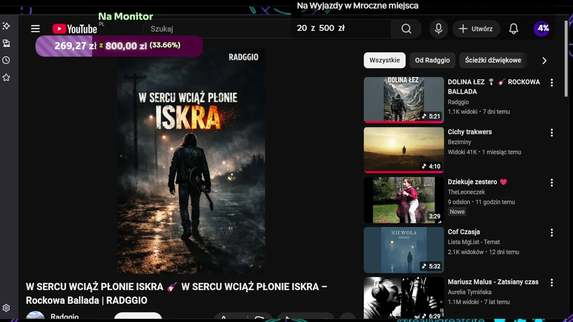The width and height of the screenshot is (573, 322).
Task: Click the star favorites icon in left sidebar
Action: pos(6,78)
